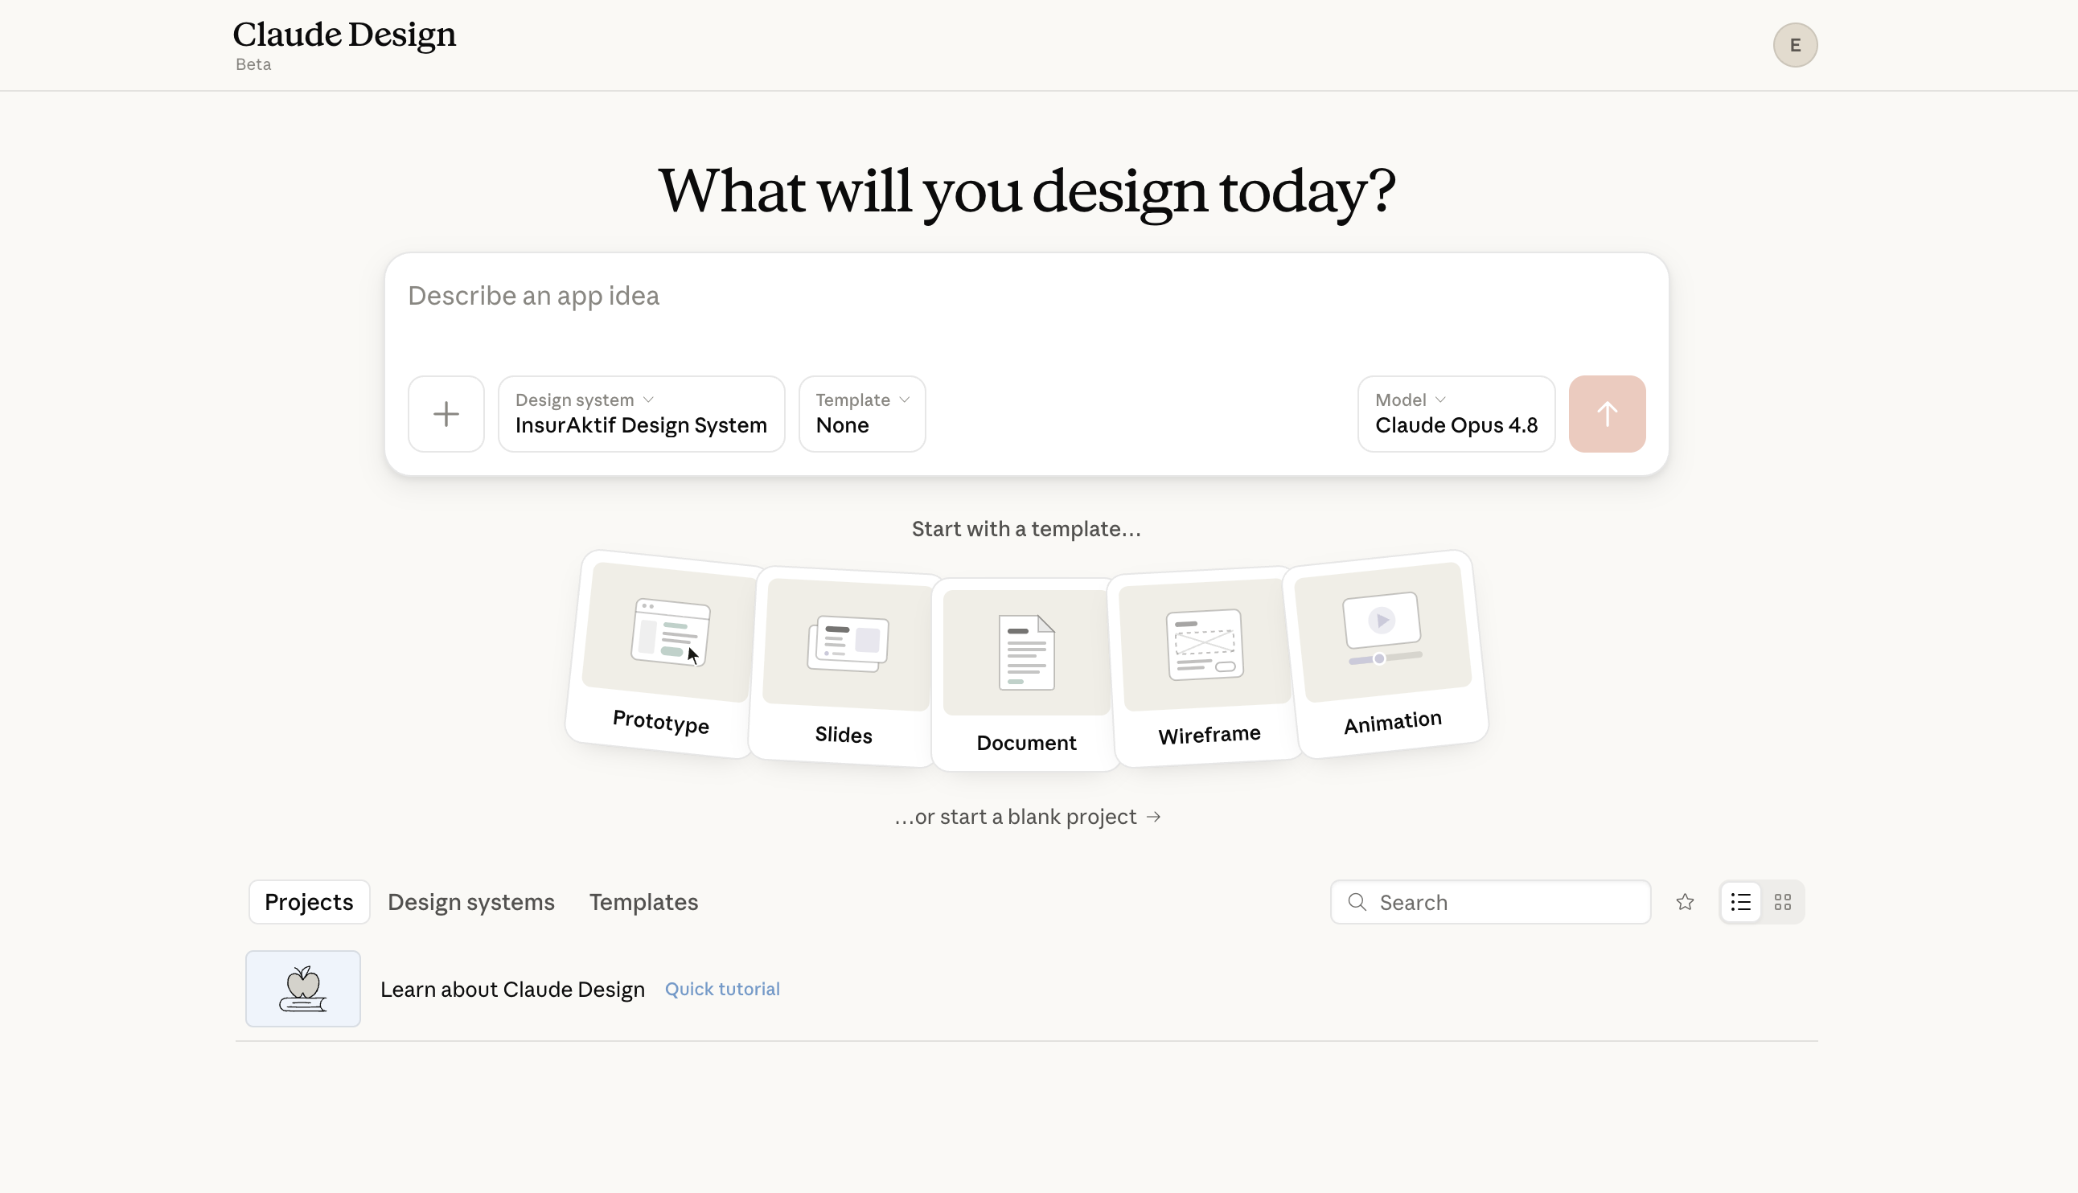Select the Animation template card
Viewport: 2078px width, 1193px height.
(x=1386, y=652)
